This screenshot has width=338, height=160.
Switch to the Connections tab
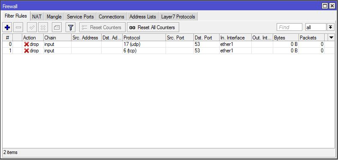[112, 17]
